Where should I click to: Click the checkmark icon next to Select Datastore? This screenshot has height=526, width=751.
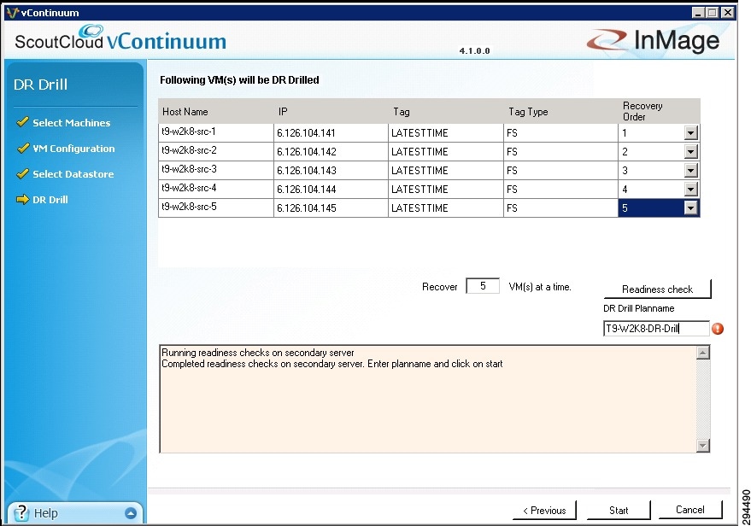pos(22,173)
